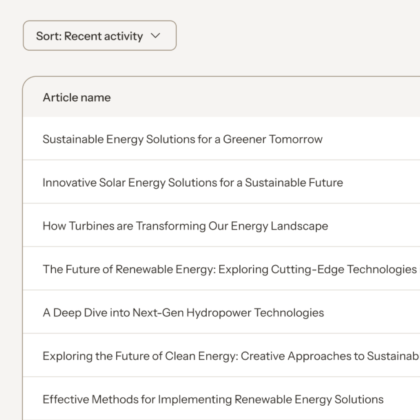Open Sustainable Energy Solutions for a Greener Tomorrow
This screenshot has width=420, height=420.
182,139
